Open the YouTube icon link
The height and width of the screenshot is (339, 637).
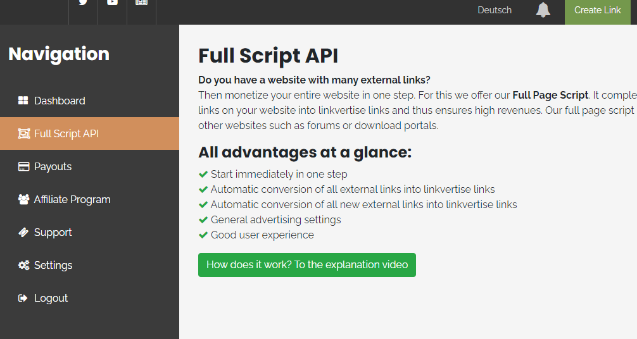[x=112, y=3]
